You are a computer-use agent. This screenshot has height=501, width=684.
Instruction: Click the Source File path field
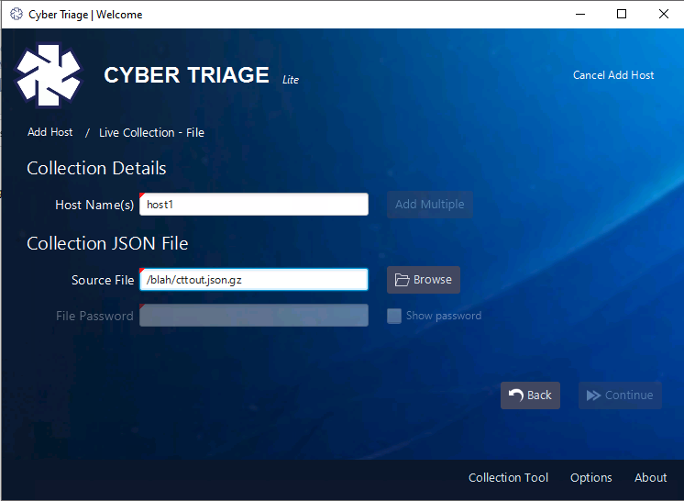coord(254,280)
